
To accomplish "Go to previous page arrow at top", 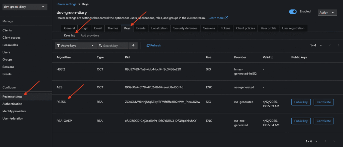I will 330,45.
